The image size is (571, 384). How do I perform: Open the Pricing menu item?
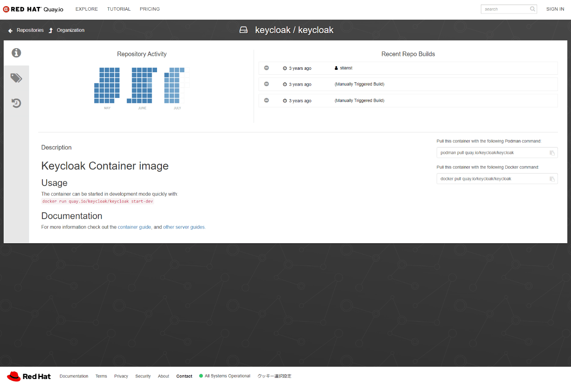[150, 9]
